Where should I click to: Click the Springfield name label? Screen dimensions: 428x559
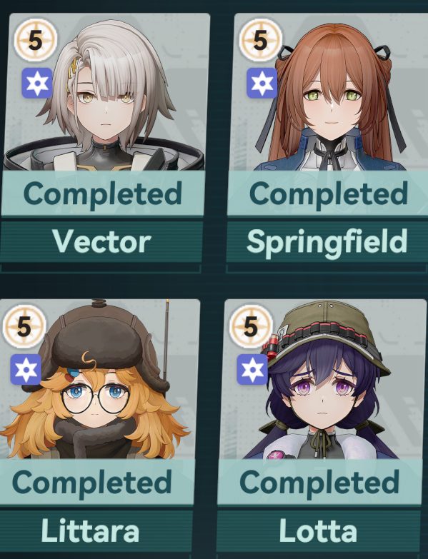(327, 242)
